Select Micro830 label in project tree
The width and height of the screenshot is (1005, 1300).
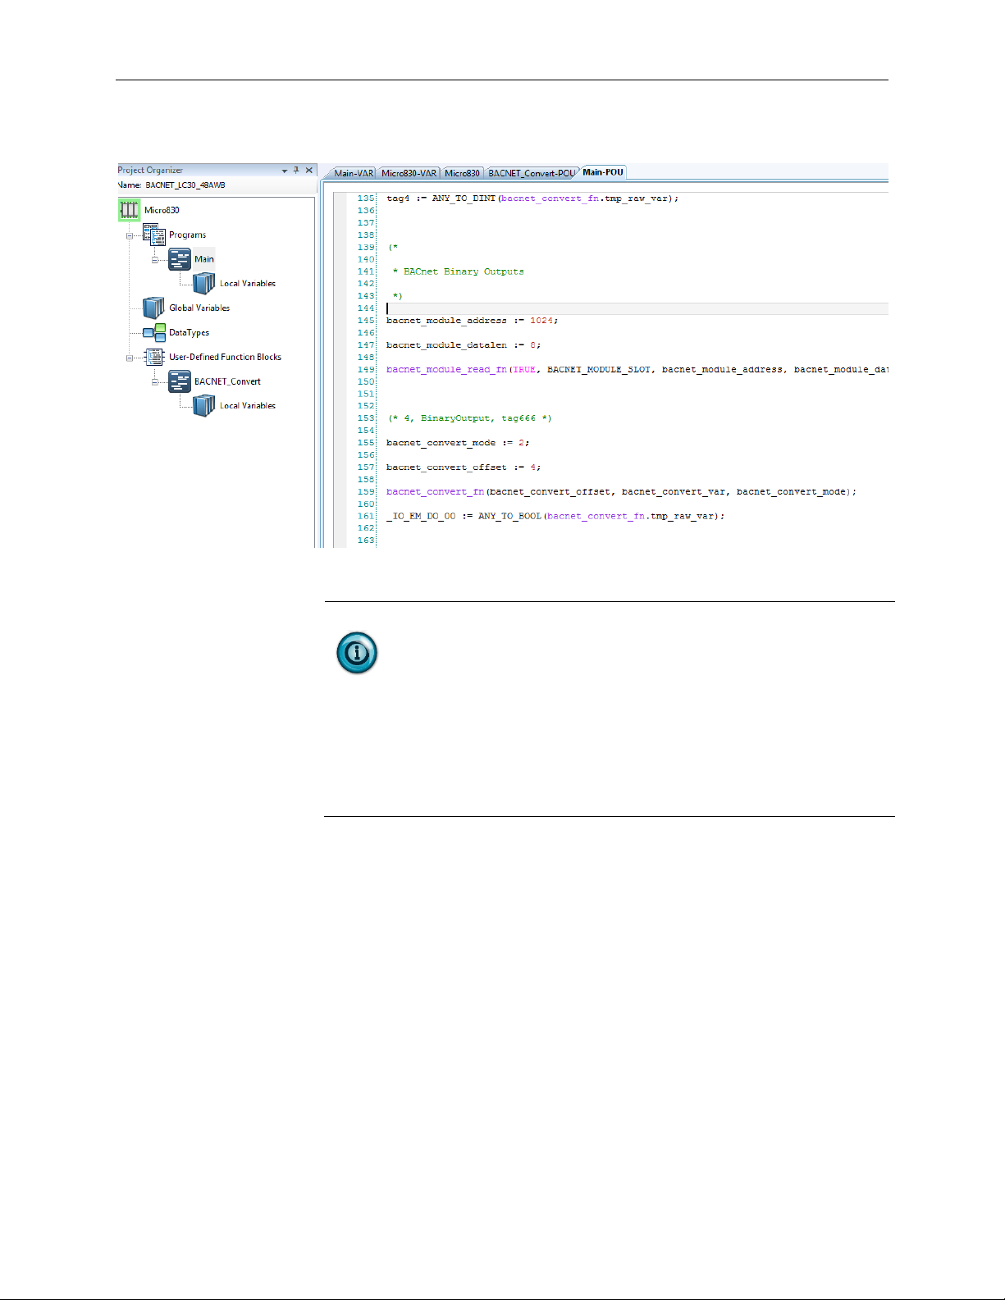162,211
